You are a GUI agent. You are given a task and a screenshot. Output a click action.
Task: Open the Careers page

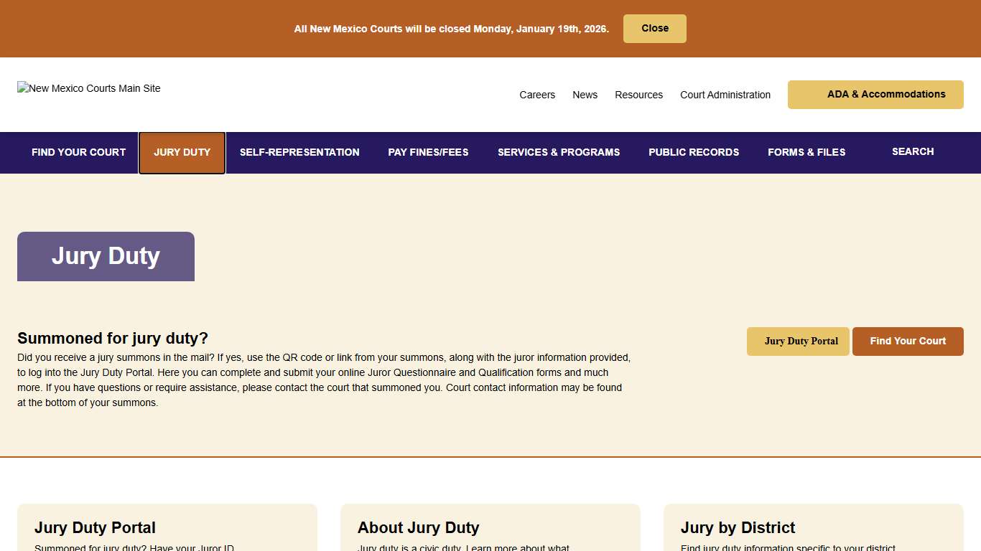tap(537, 94)
